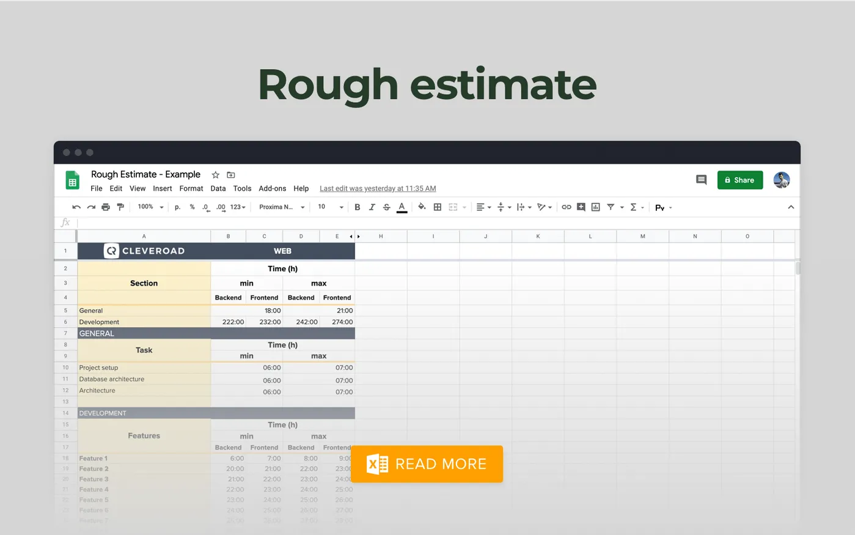
Task: Click the print icon in toolbar
Action: click(106, 207)
